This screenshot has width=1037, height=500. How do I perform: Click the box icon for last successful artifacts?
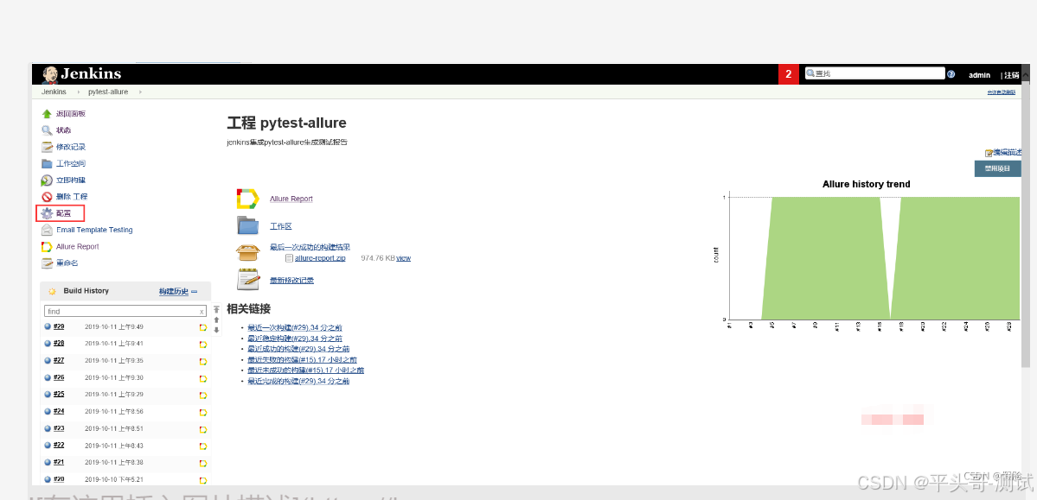247,252
